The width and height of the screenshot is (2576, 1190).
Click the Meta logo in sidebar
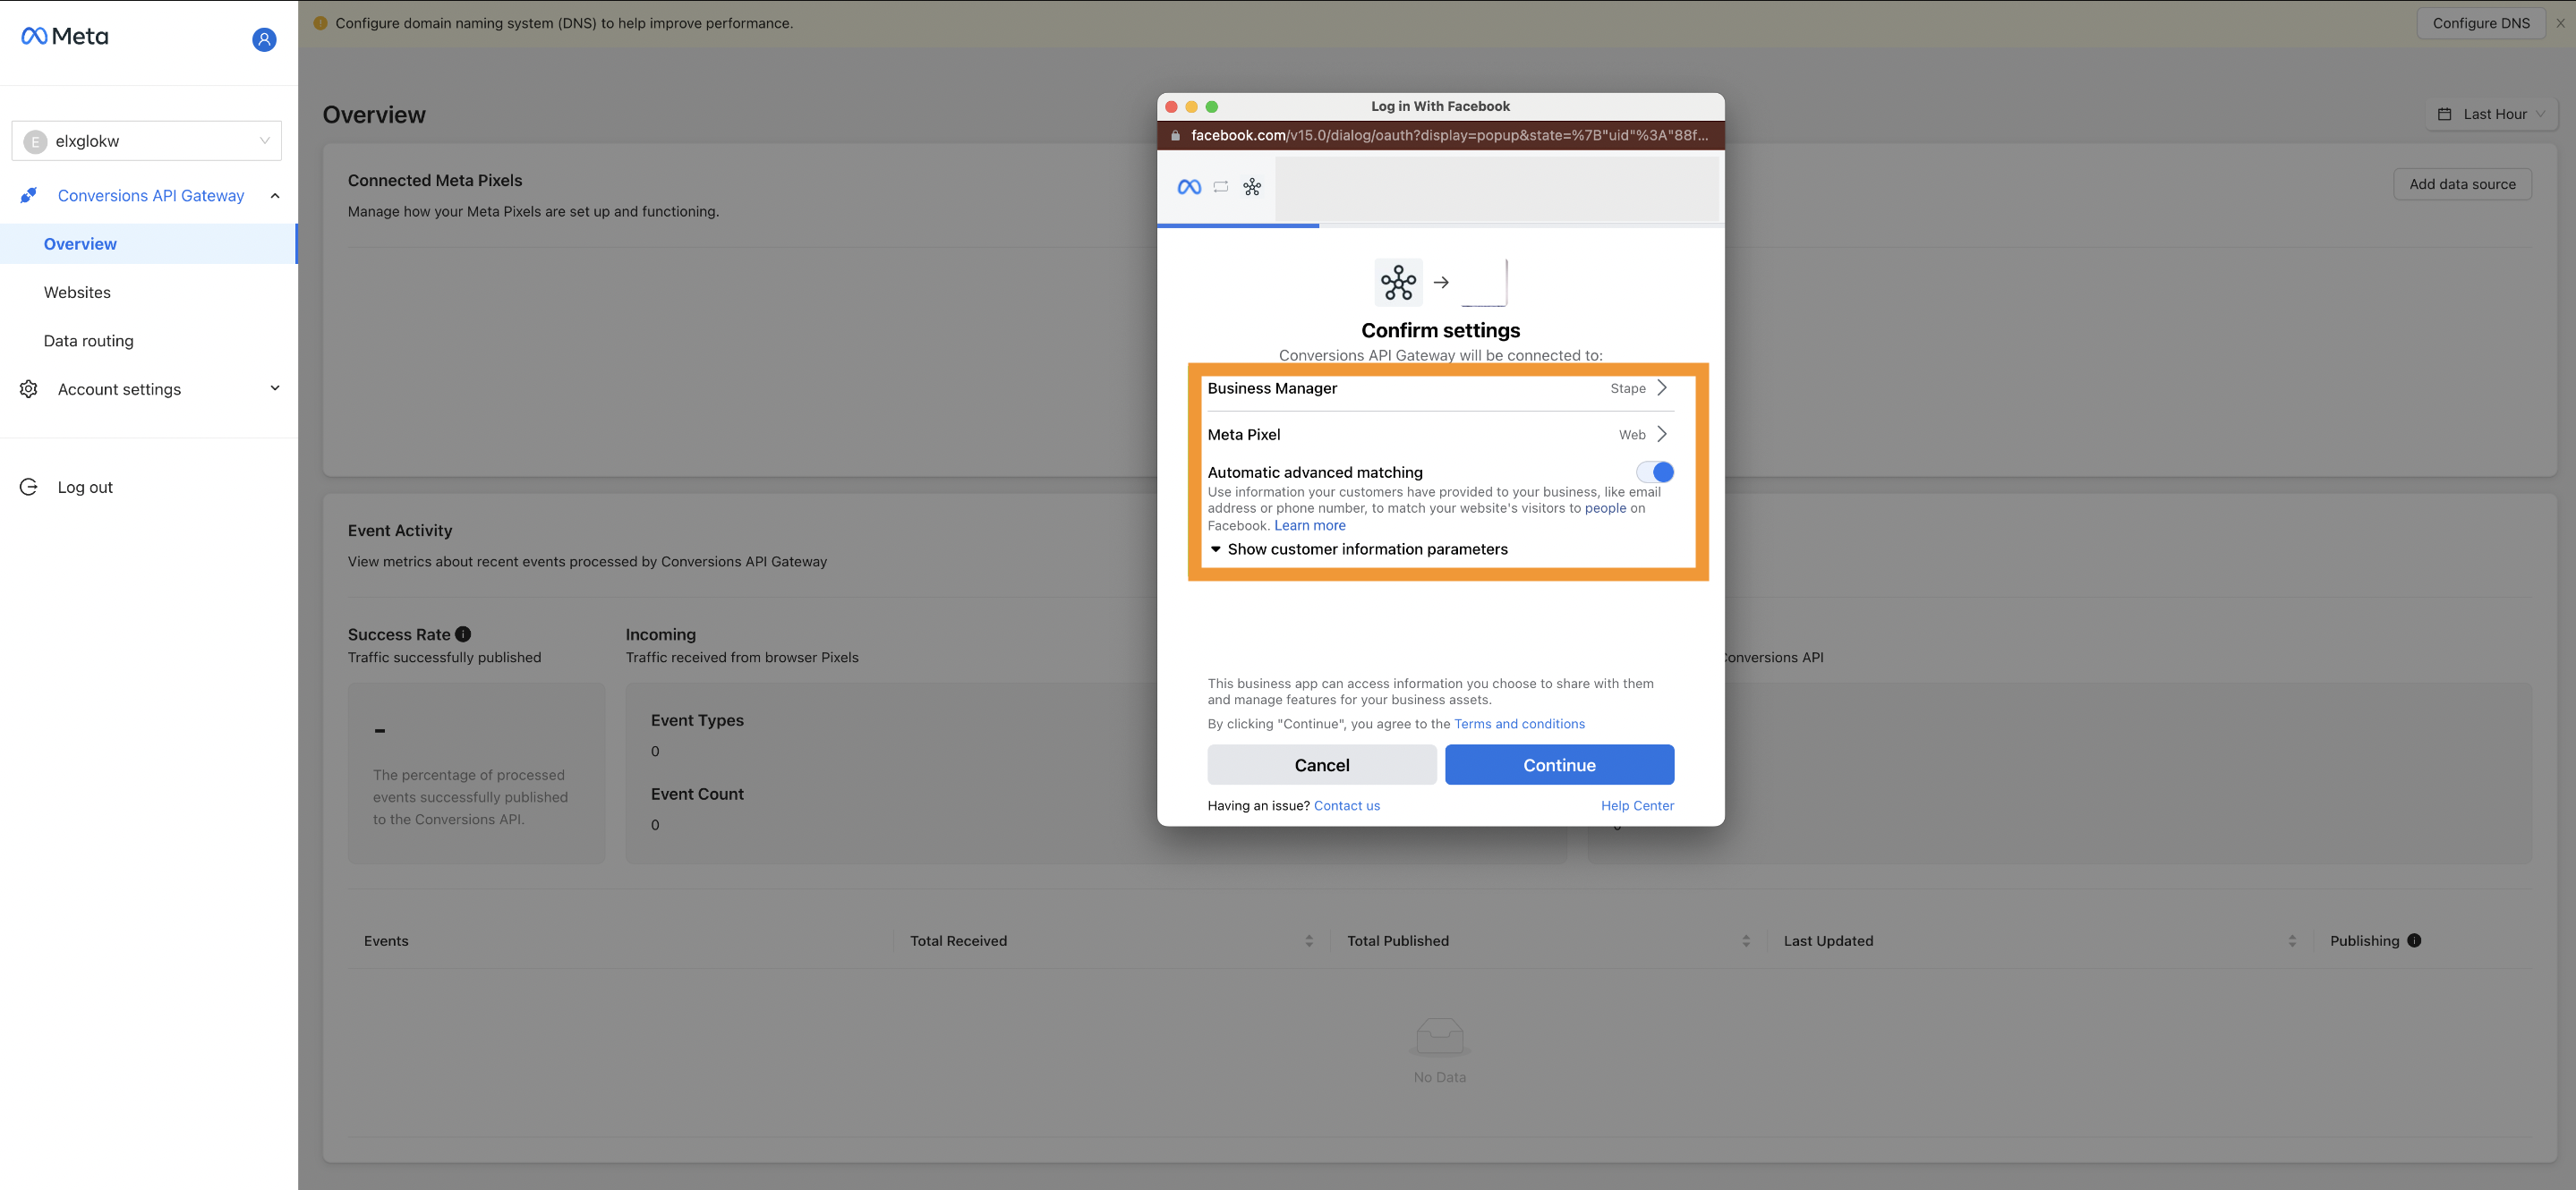65,37
